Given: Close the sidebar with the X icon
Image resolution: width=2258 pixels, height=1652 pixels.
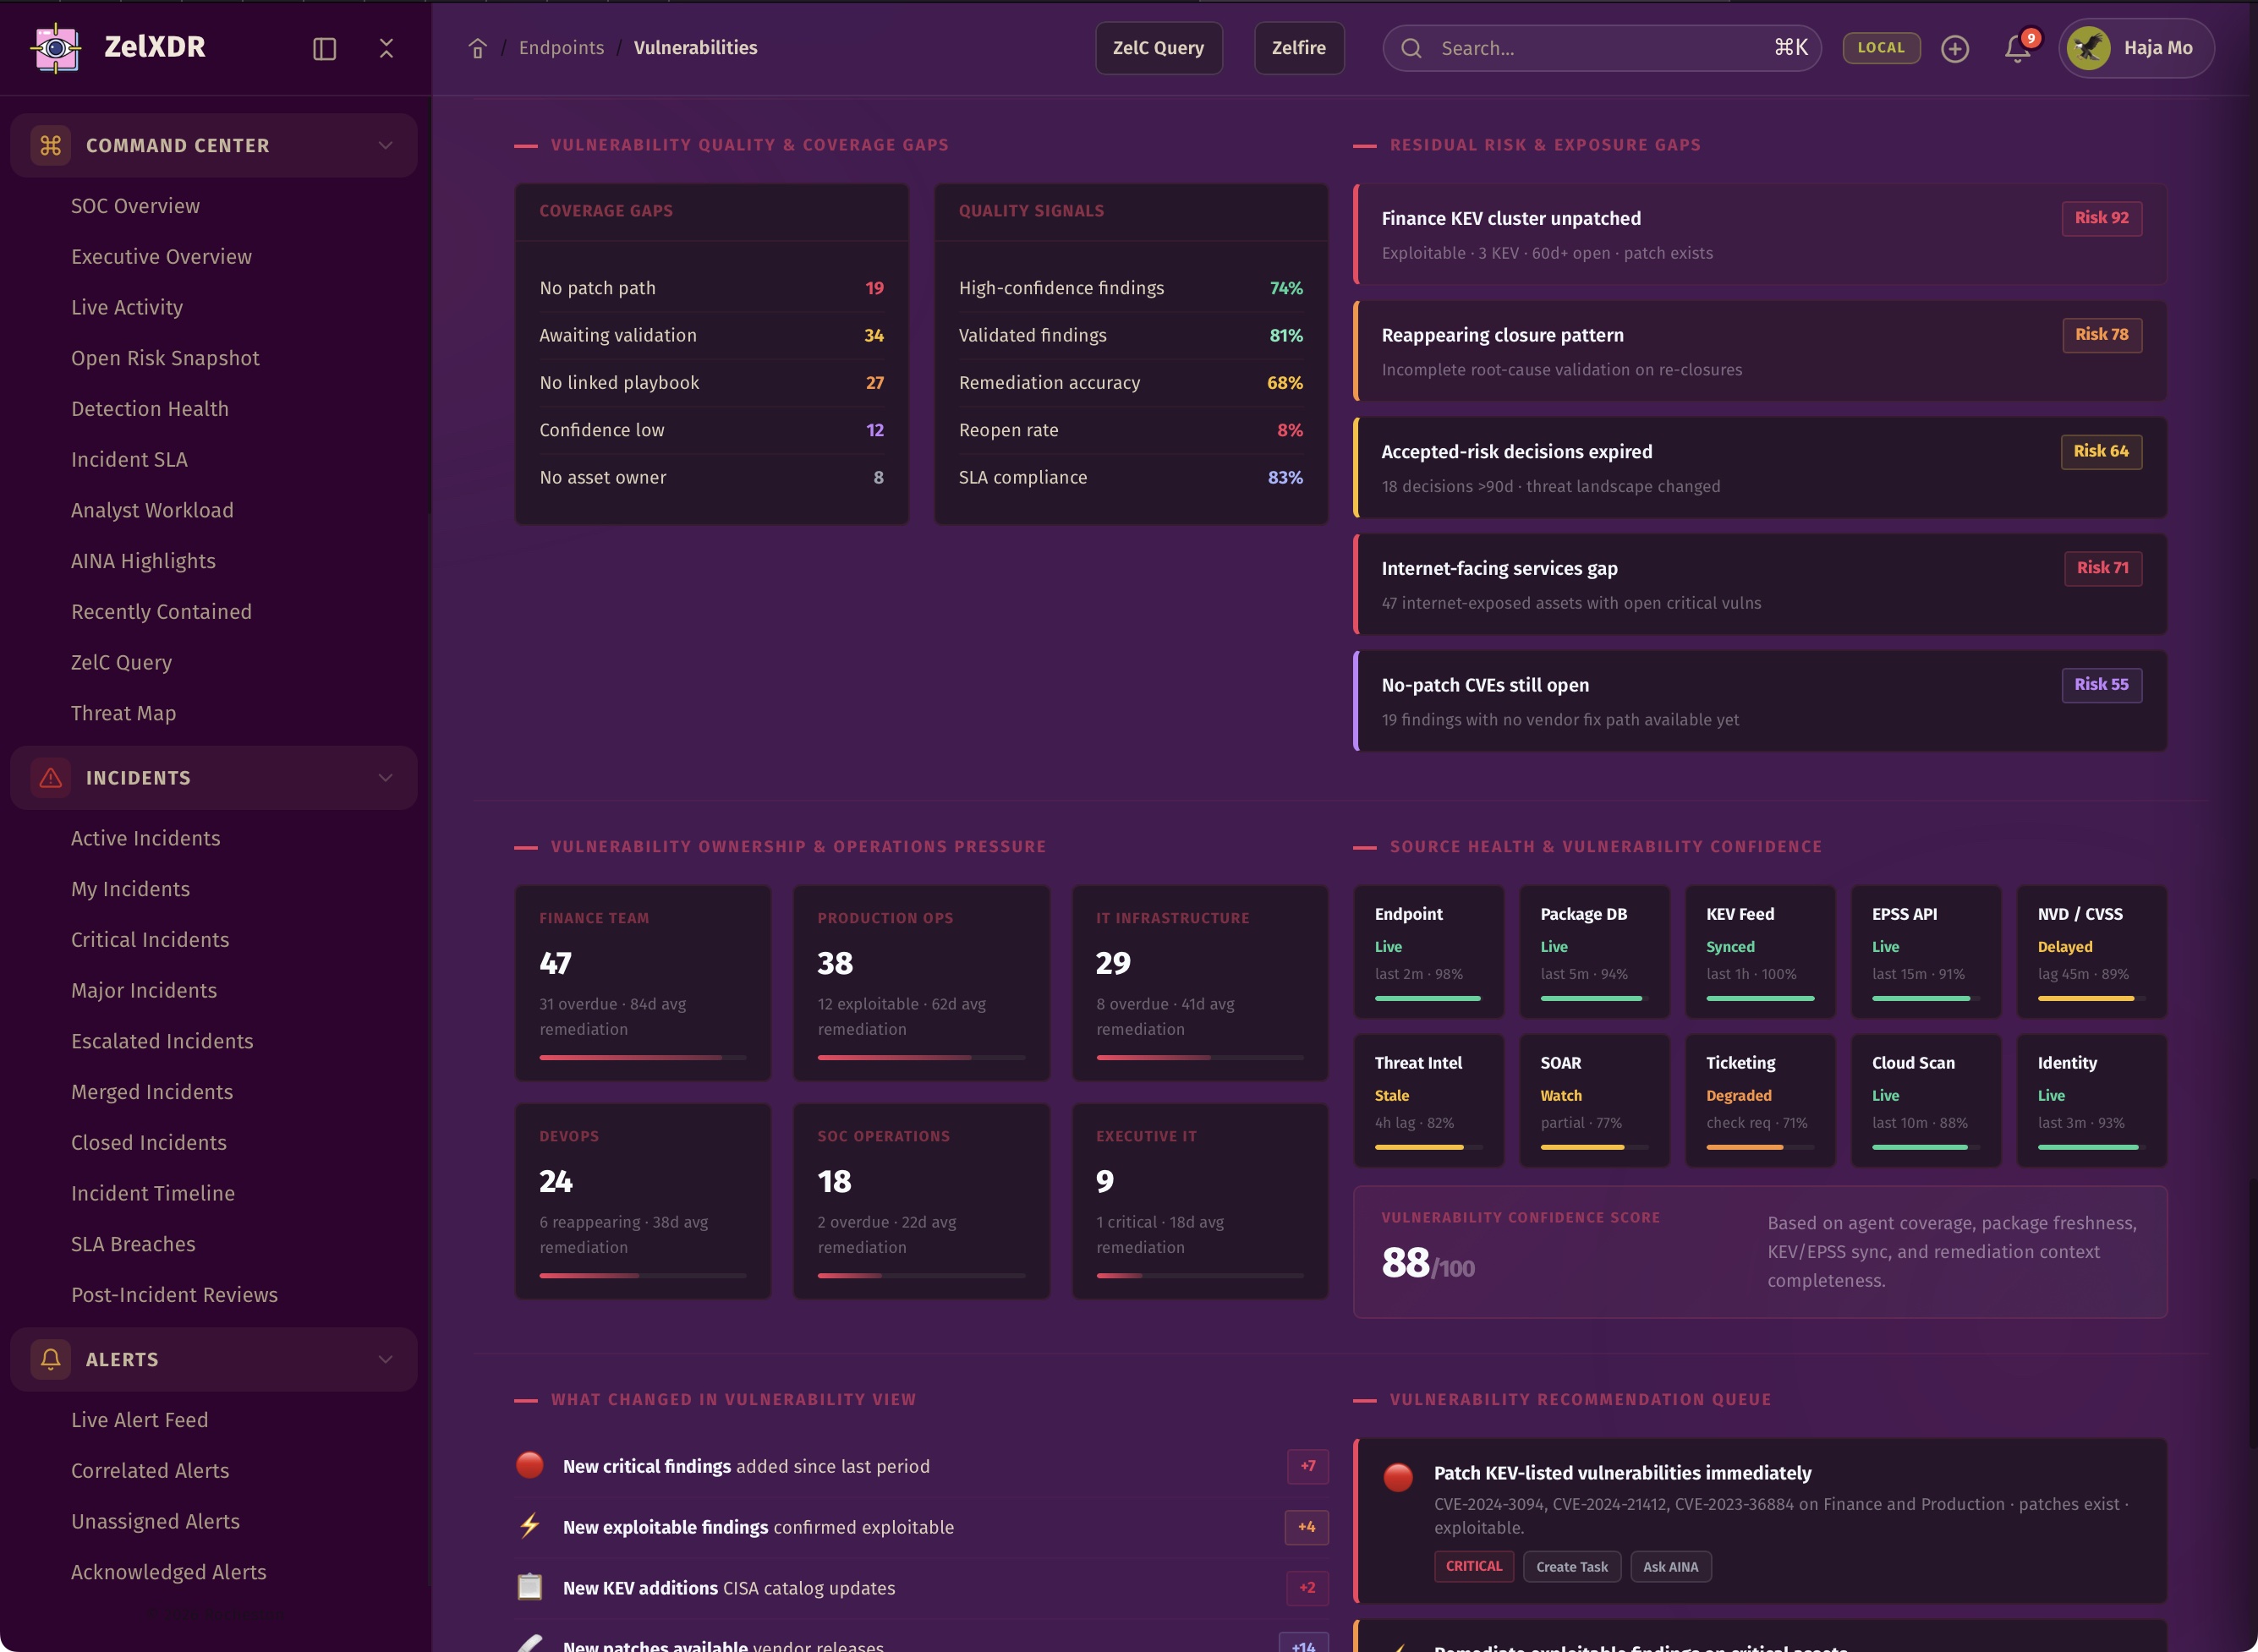Looking at the screenshot, I should click(386, 48).
